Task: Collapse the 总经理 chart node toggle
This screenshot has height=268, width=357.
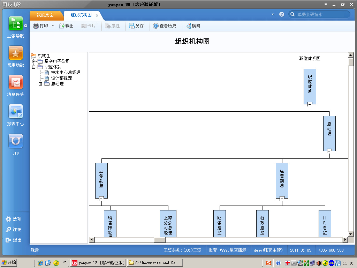Action: [x=329, y=151]
